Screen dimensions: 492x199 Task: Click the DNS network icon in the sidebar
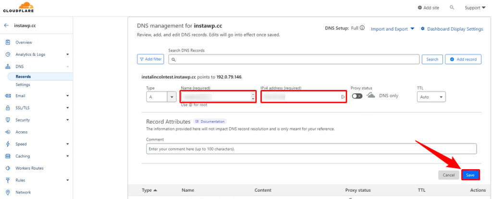click(8, 66)
